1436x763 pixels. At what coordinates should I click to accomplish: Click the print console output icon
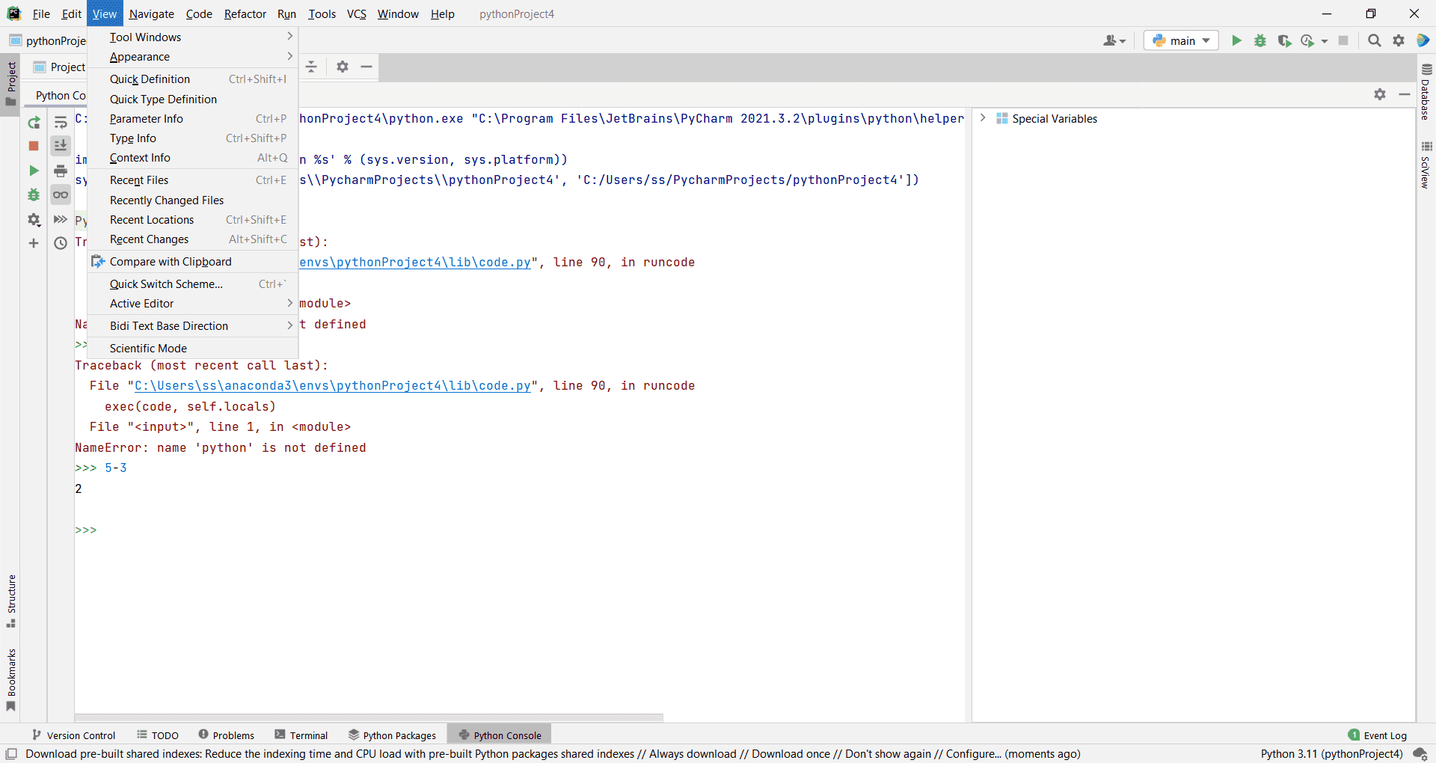61,171
